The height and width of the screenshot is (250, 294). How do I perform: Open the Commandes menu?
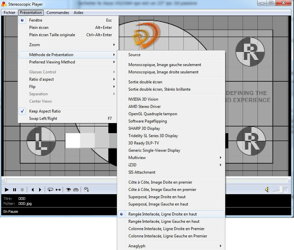(58, 13)
